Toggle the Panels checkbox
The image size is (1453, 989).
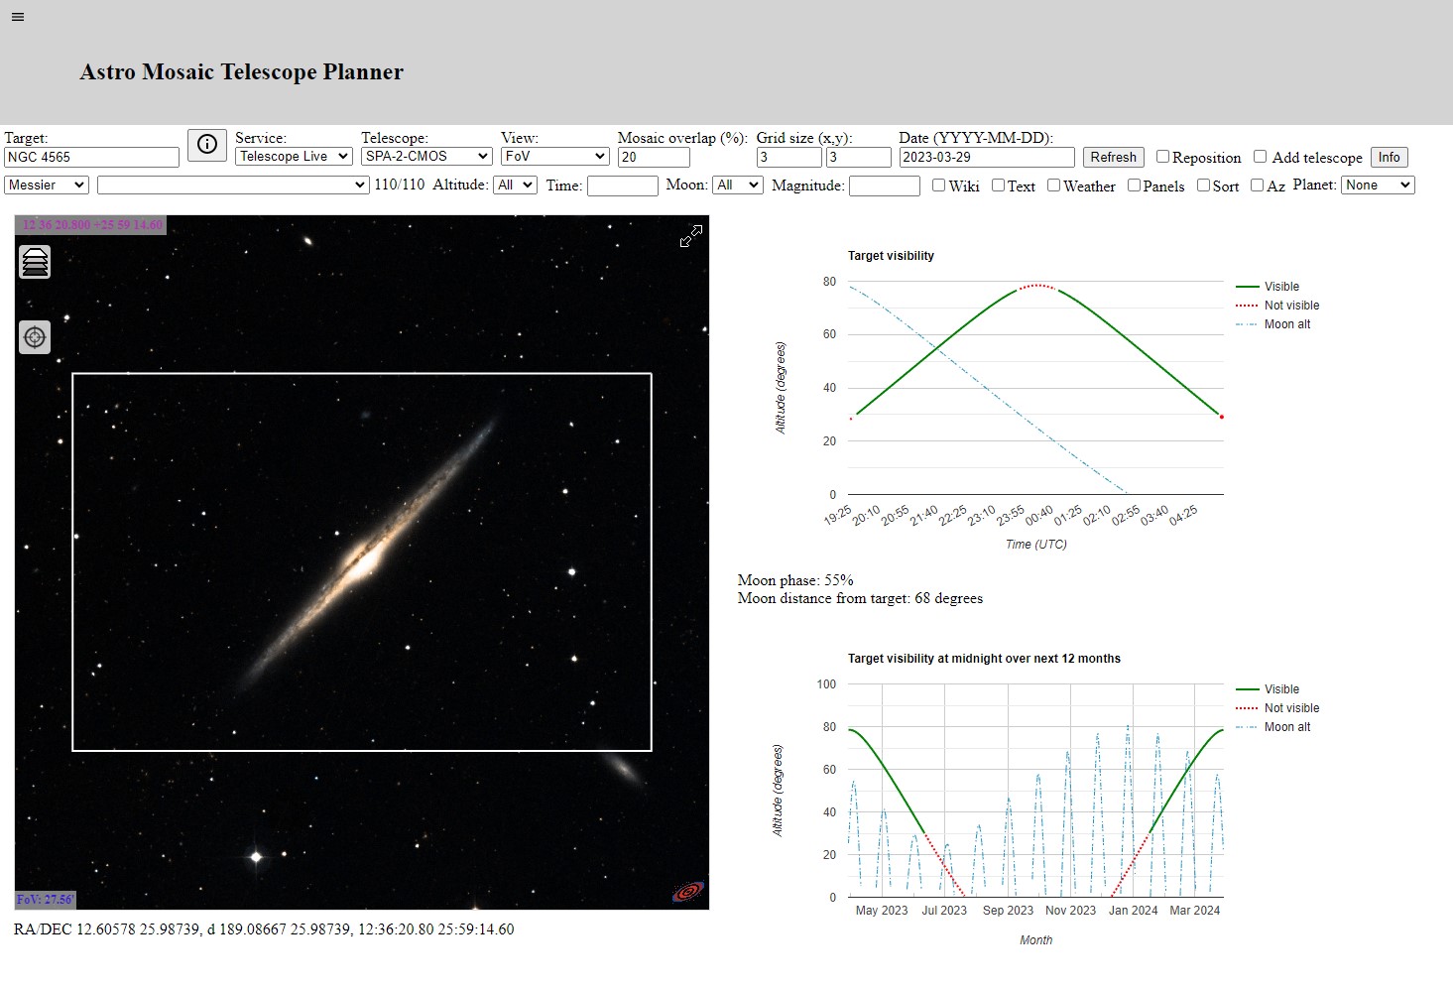pyautogui.click(x=1134, y=185)
